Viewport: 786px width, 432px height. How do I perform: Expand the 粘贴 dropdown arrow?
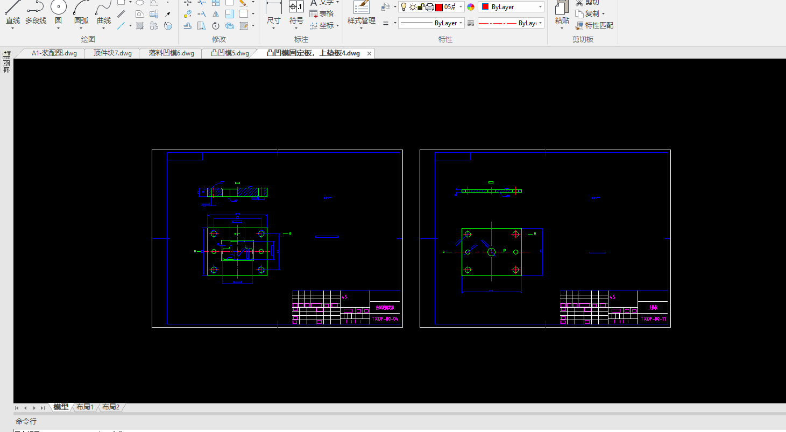tap(562, 29)
